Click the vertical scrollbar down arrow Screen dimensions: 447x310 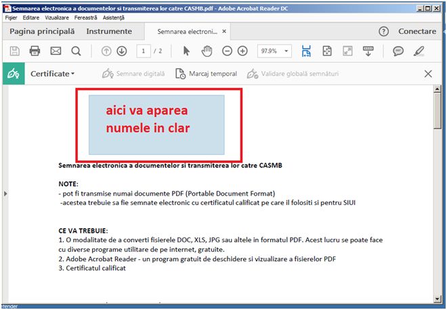point(438,298)
